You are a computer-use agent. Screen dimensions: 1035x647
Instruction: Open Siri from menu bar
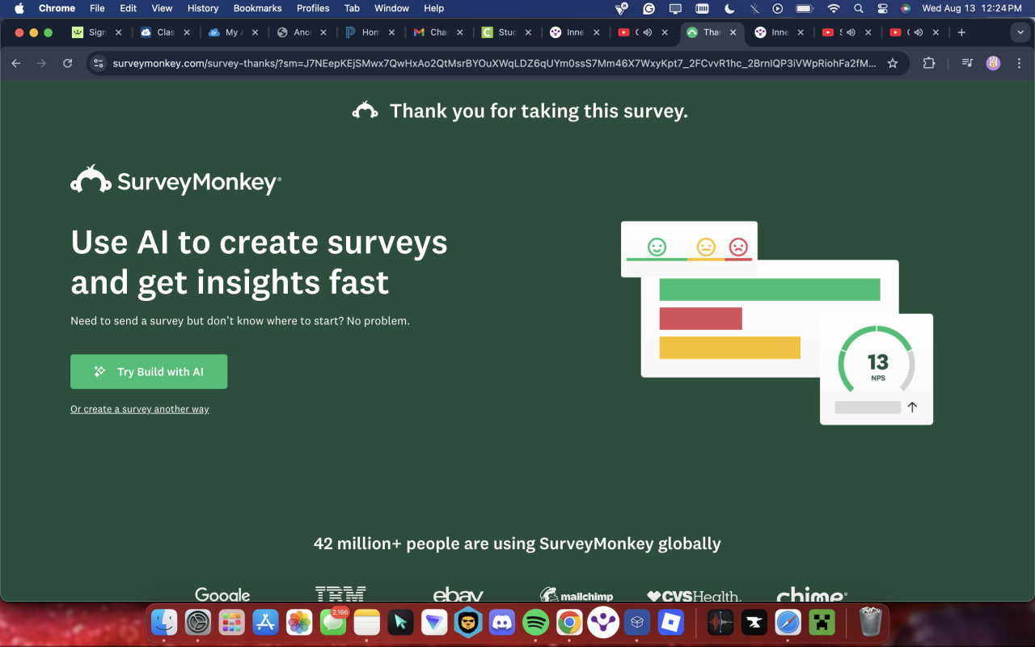click(x=906, y=8)
